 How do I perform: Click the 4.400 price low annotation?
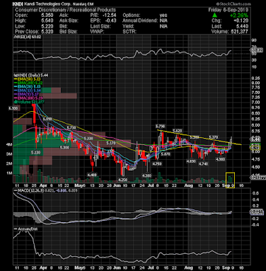[92, 175]
